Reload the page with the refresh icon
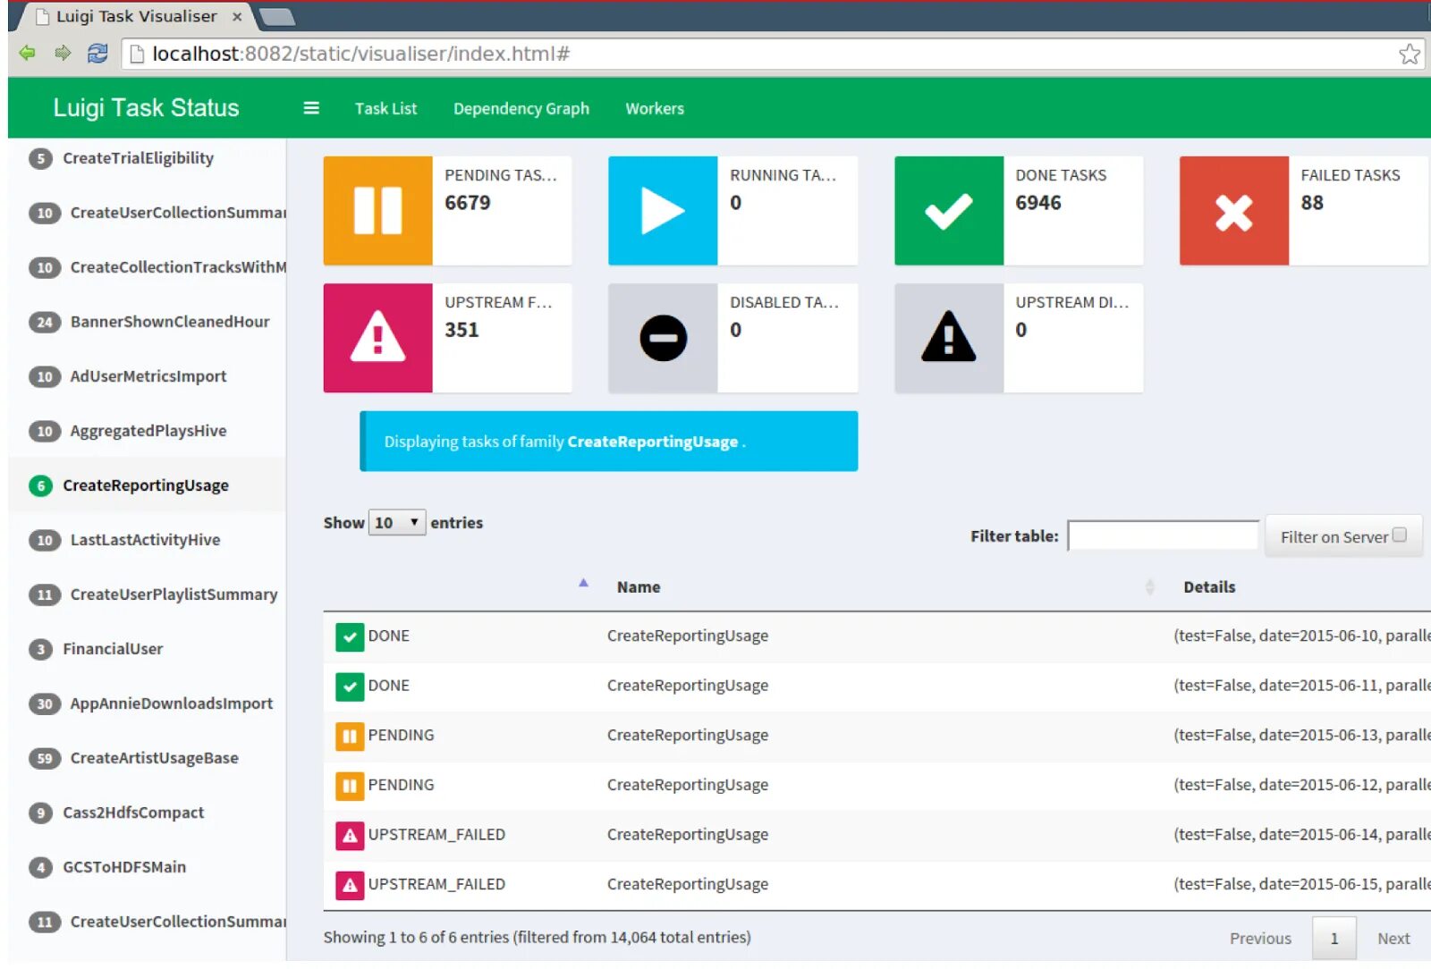This screenshot has width=1431, height=969. [97, 54]
